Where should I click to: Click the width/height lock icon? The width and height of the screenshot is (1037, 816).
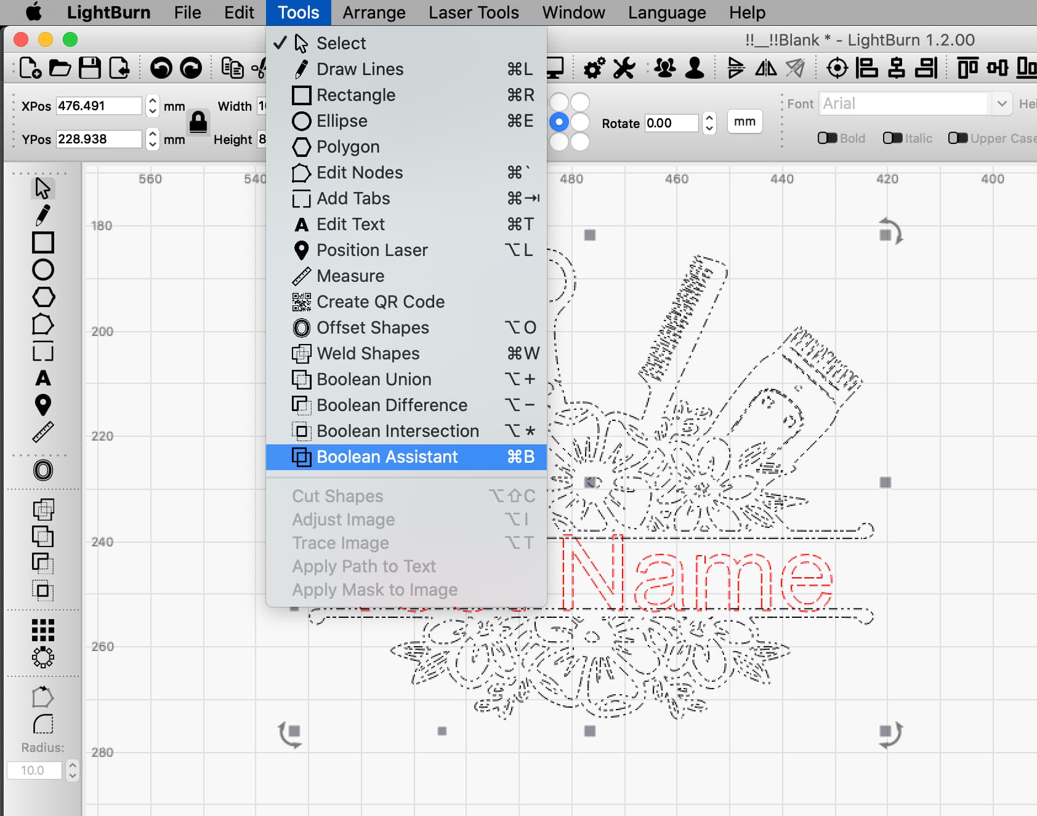point(198,122)
